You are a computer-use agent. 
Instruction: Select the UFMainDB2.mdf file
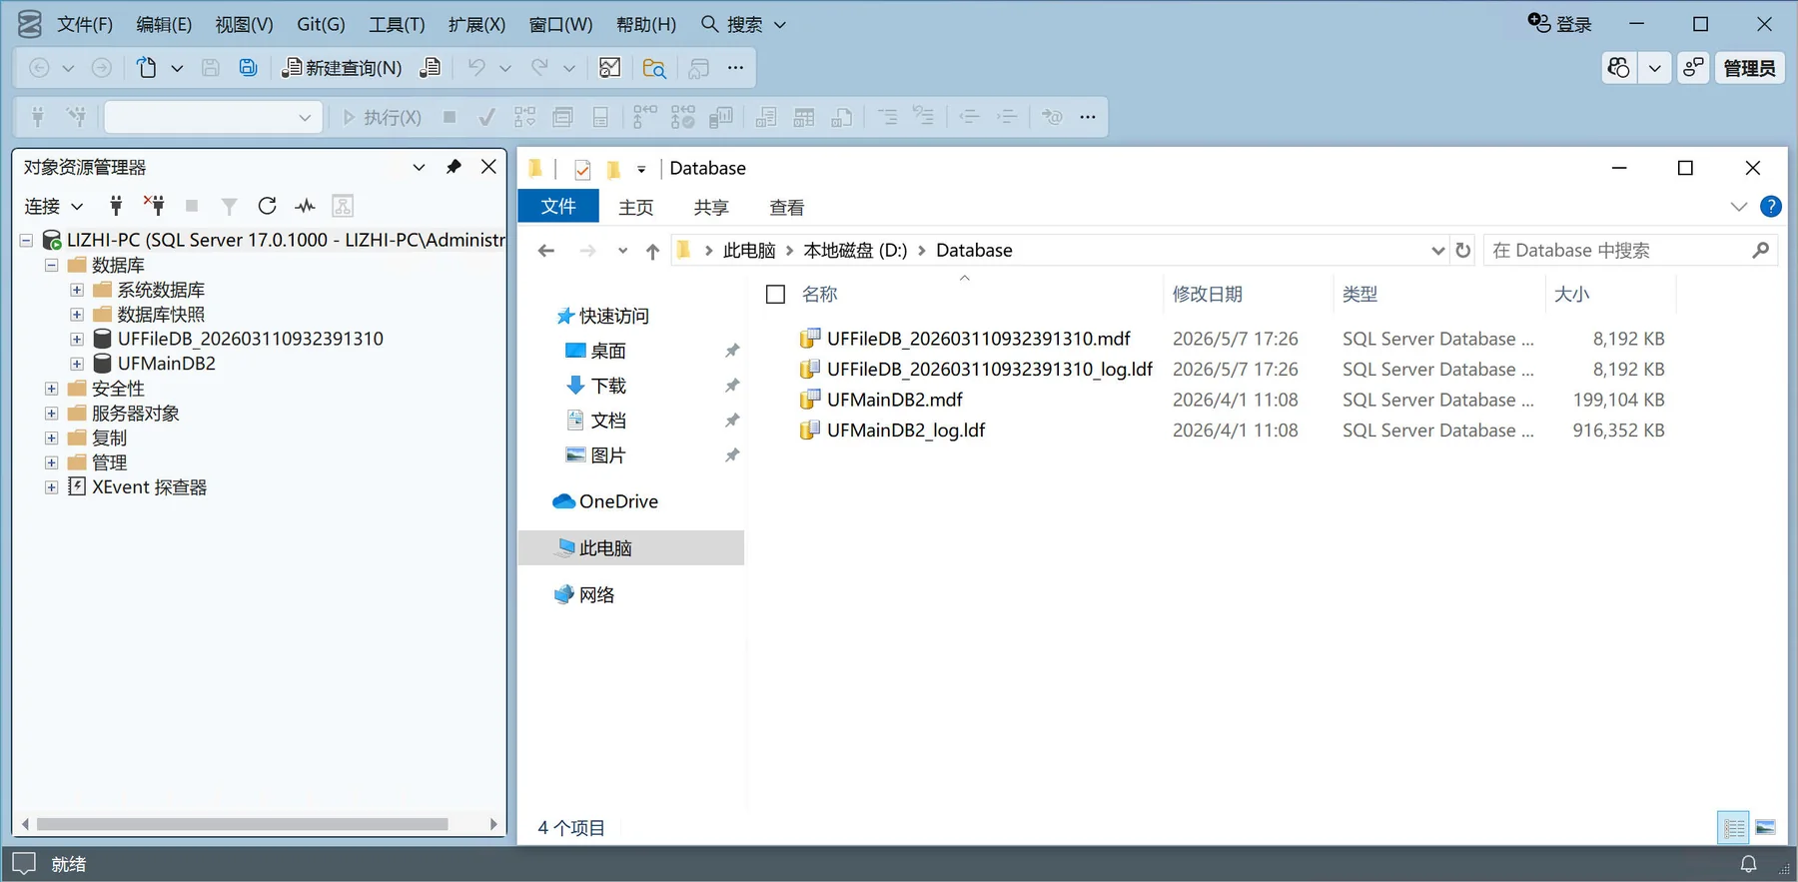tap(895, 401)
